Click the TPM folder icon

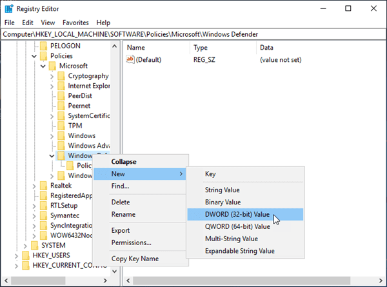61,126
